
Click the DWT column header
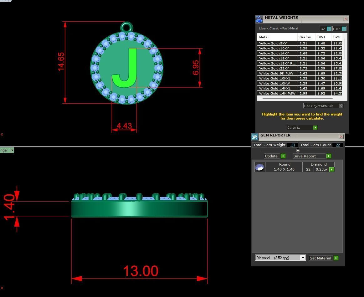pyautogui.click(x=323, y=37)
